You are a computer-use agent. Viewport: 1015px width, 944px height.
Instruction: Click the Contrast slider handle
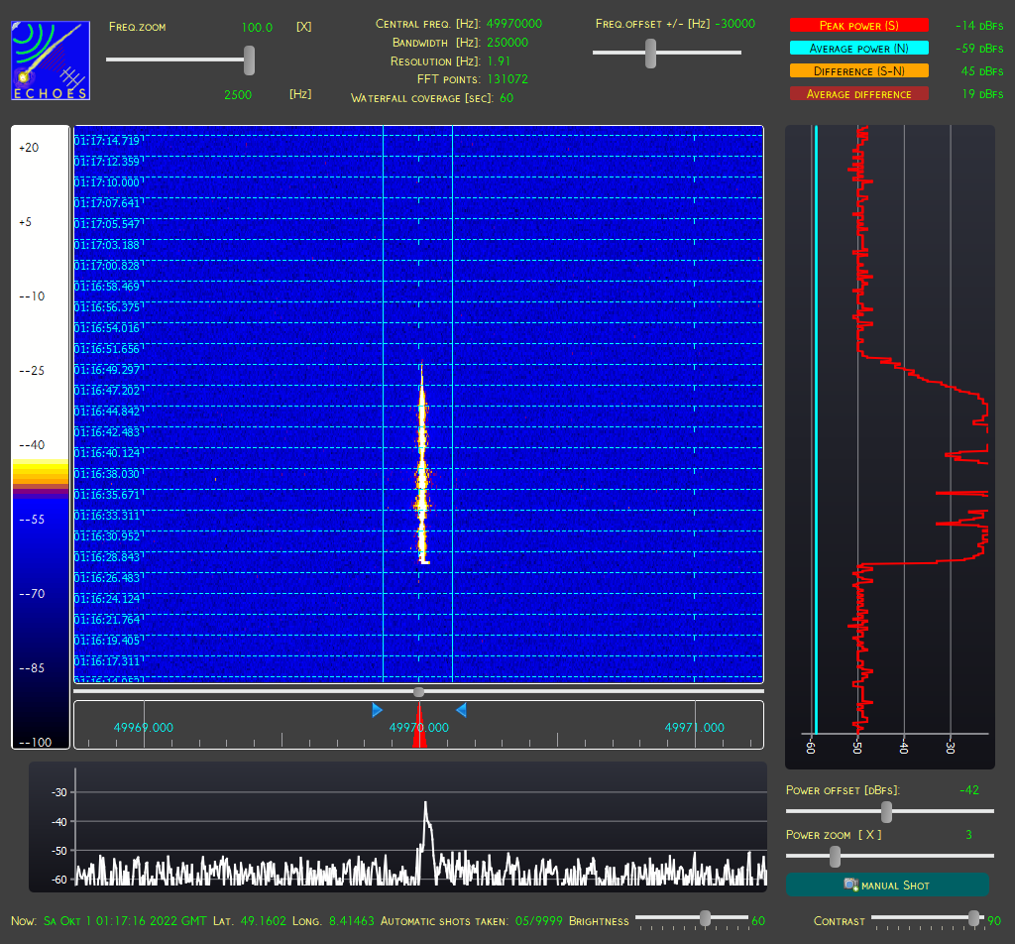973,917
